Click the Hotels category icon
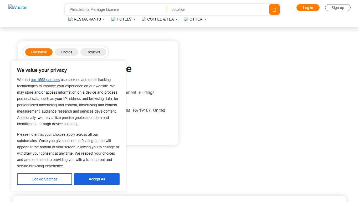The height and width of the screenshot is (202, 359). (x=113, y=19)
